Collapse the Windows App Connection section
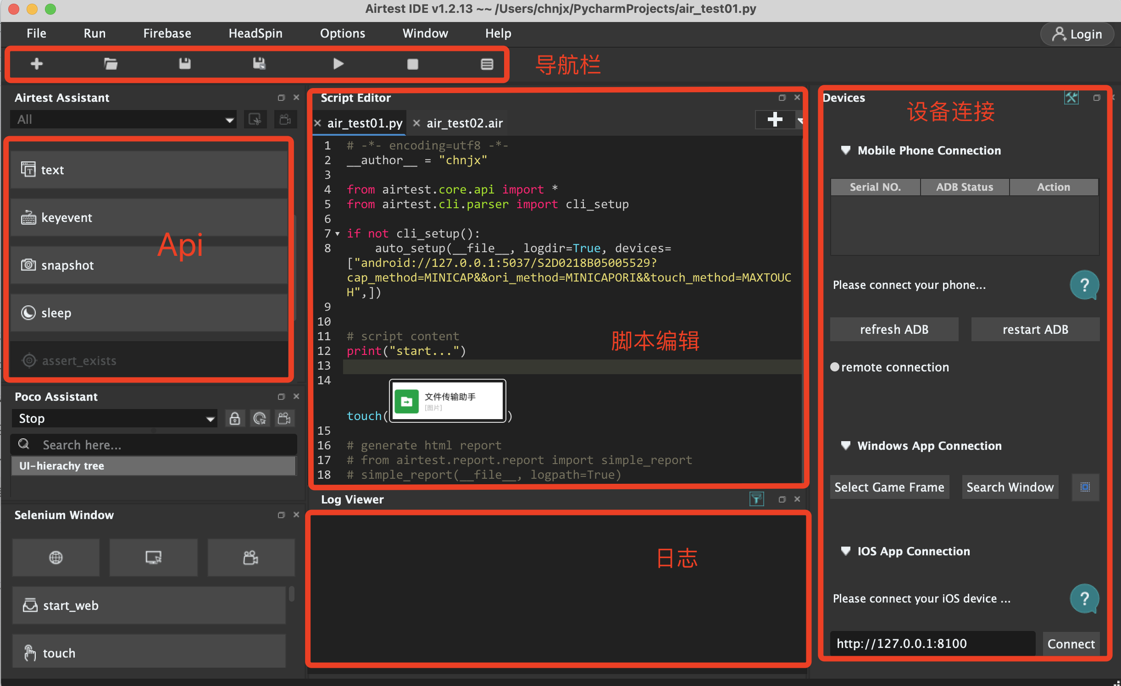Viewport: 1121px width, 686px height. [846, 446]
